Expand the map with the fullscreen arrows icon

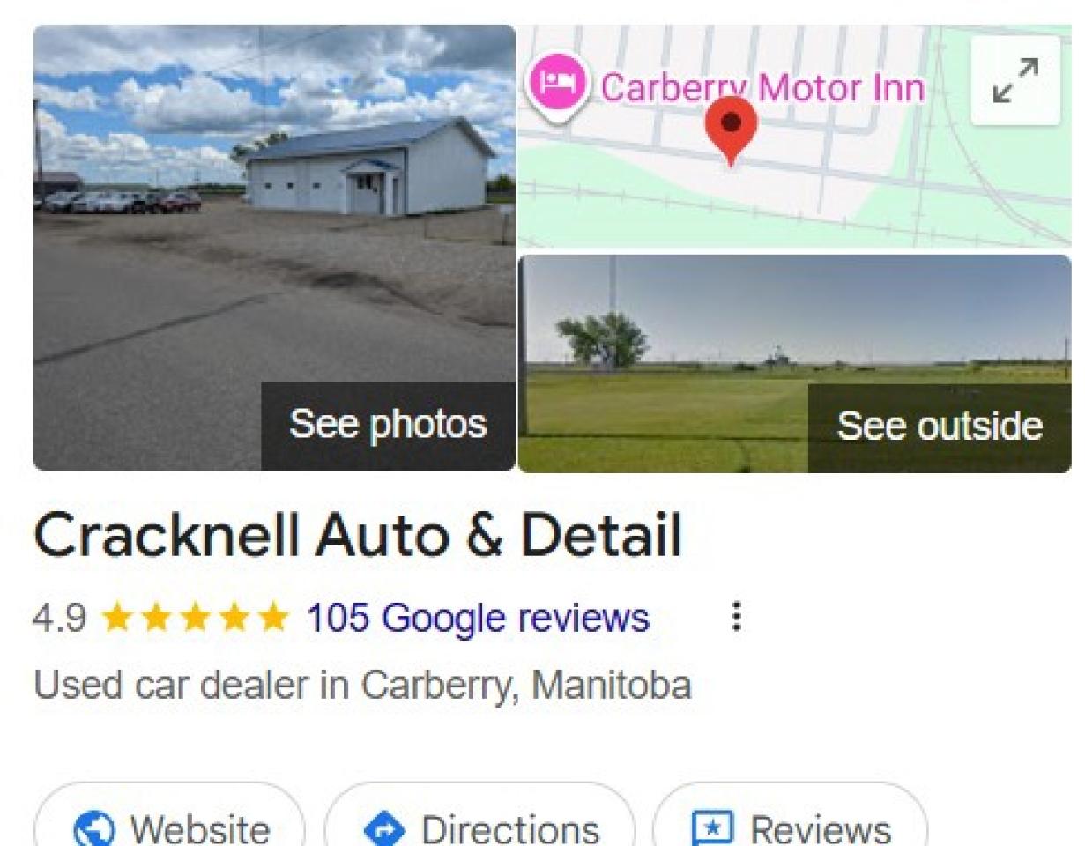pyautogui.click(x=1015, y=80)
